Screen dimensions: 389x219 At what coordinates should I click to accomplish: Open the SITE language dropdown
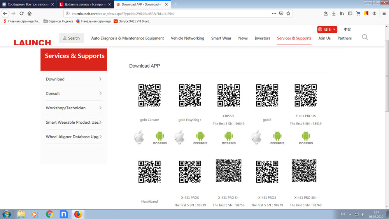(327, 29)
